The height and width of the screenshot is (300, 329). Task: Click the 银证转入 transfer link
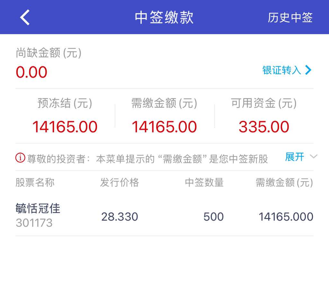(x=281, y=70)
